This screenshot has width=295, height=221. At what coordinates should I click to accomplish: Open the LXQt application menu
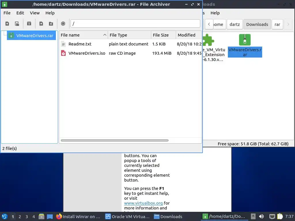[x=5, y=216]
